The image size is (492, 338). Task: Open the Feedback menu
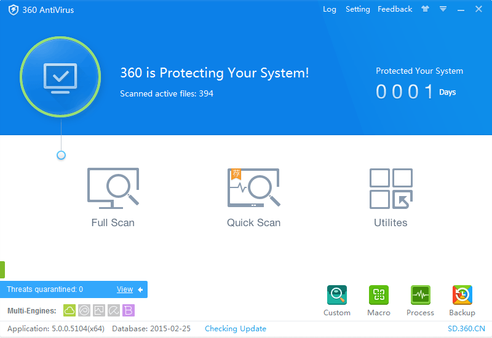(395, 9)
